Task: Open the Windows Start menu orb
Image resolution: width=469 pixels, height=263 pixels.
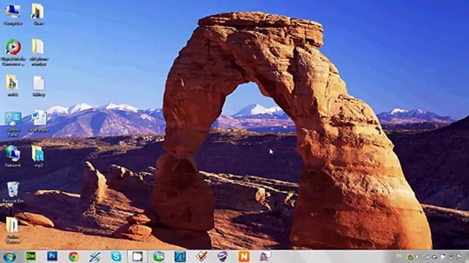Action: tap(10, 256)
